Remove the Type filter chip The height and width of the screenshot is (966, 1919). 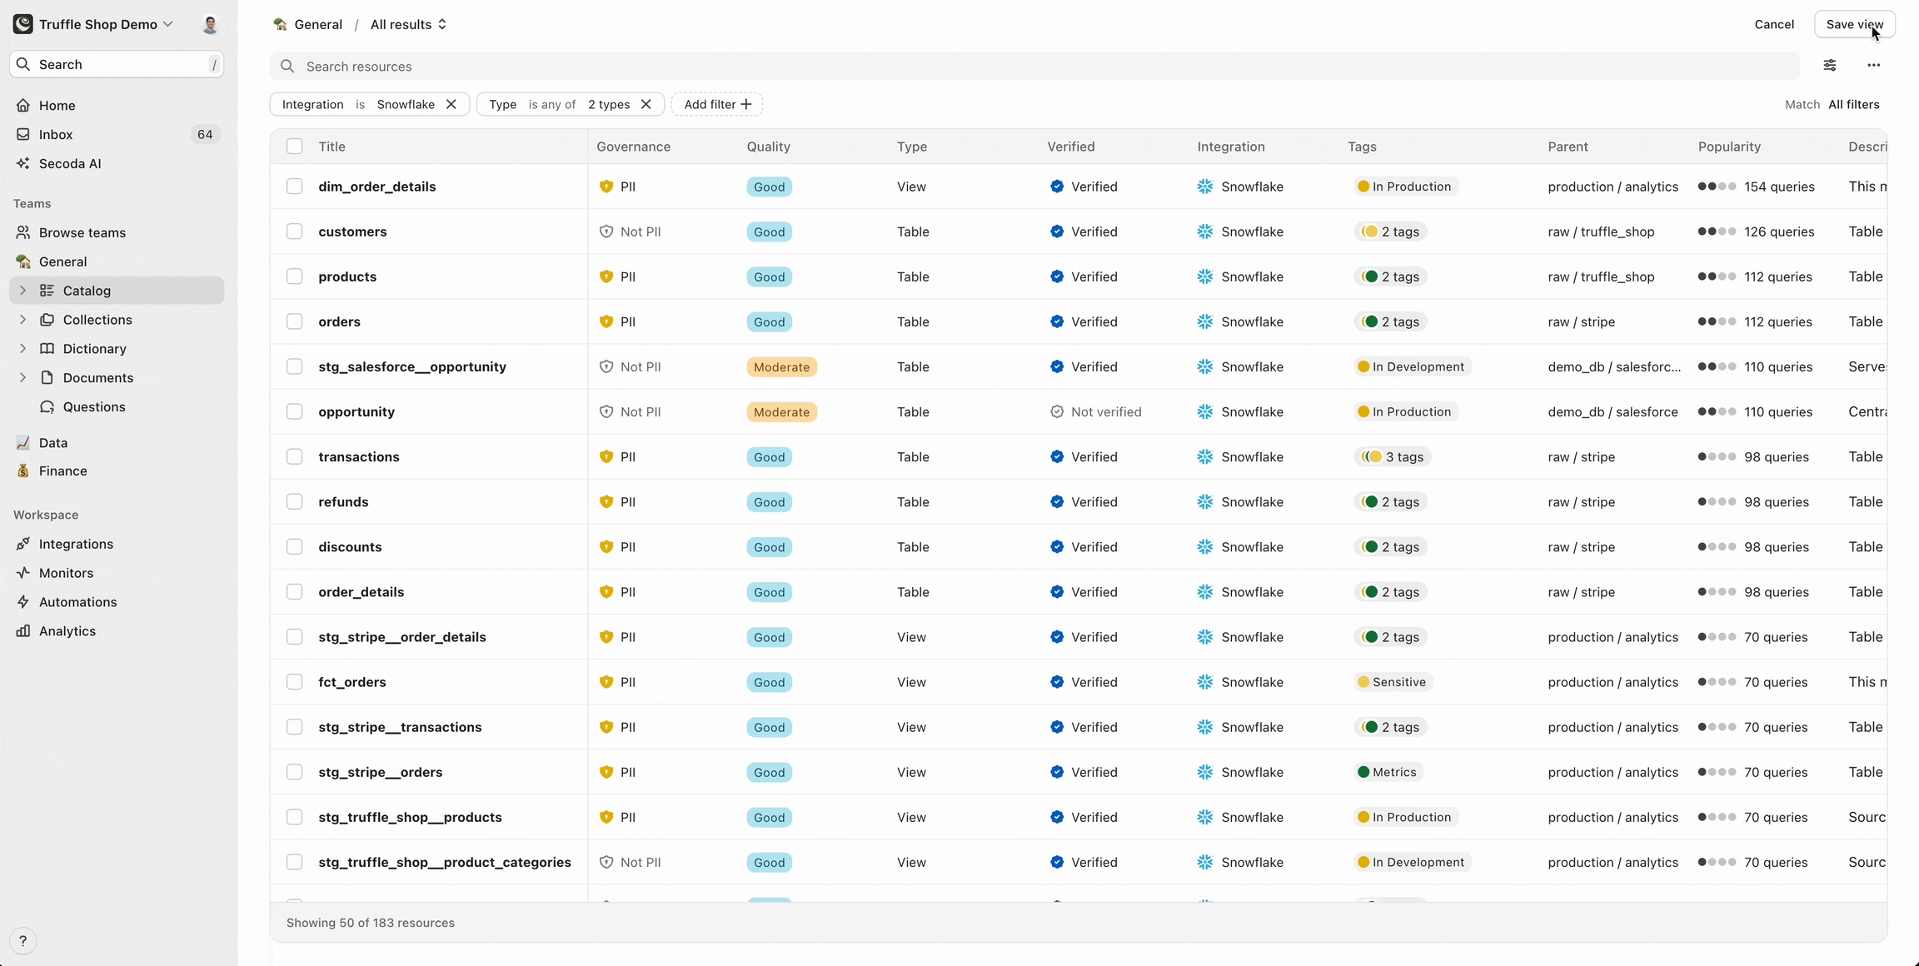(x=645, y=104)
